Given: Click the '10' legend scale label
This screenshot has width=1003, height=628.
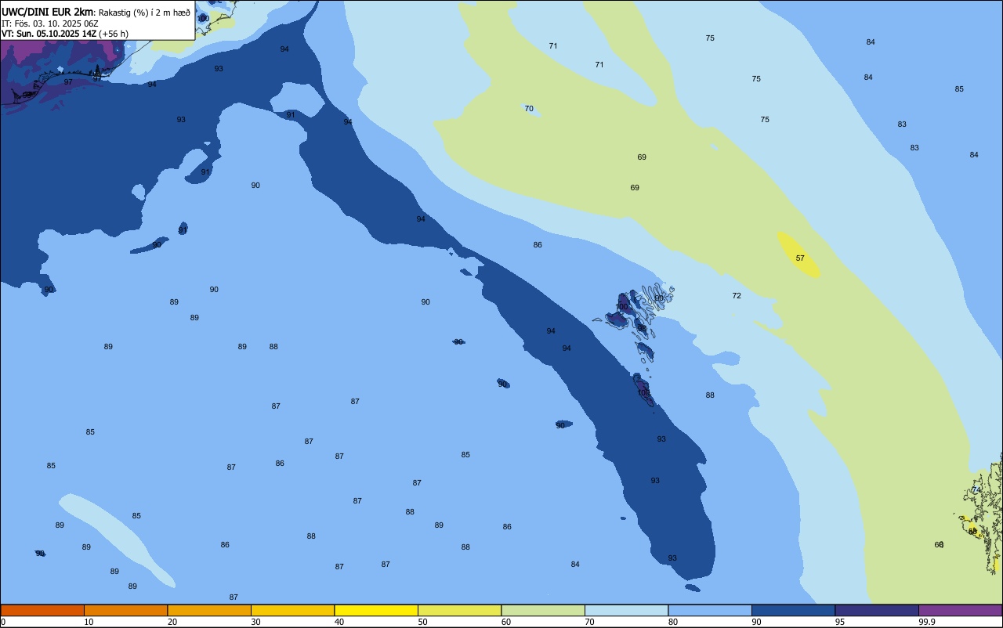Looking at the screenshot, I should click(89, 622).
